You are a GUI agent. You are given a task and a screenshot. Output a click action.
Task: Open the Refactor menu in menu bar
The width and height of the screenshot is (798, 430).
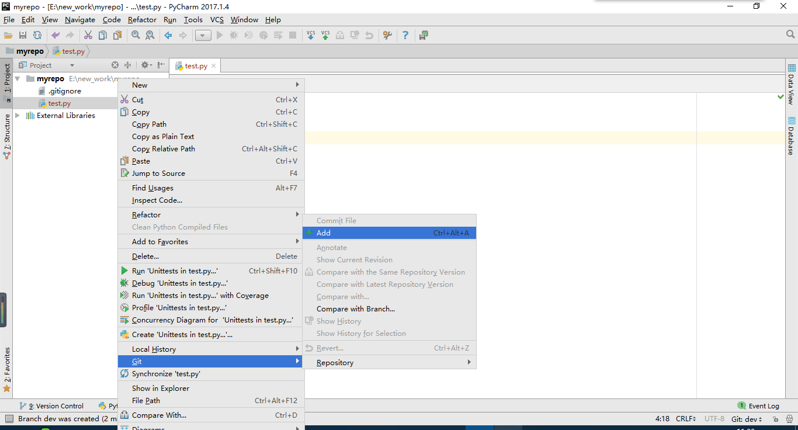click(x=142, y=19)
